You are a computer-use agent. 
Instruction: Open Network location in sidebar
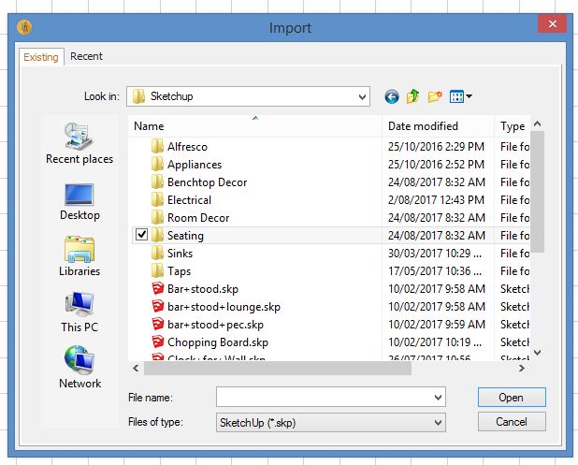point(79,370)
